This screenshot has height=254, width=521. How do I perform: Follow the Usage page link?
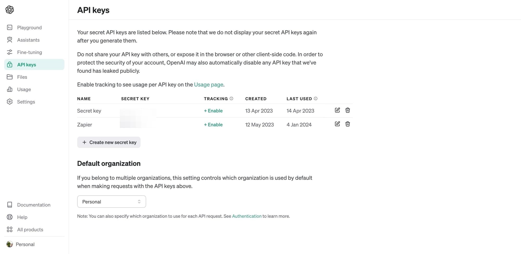(208, 84)
